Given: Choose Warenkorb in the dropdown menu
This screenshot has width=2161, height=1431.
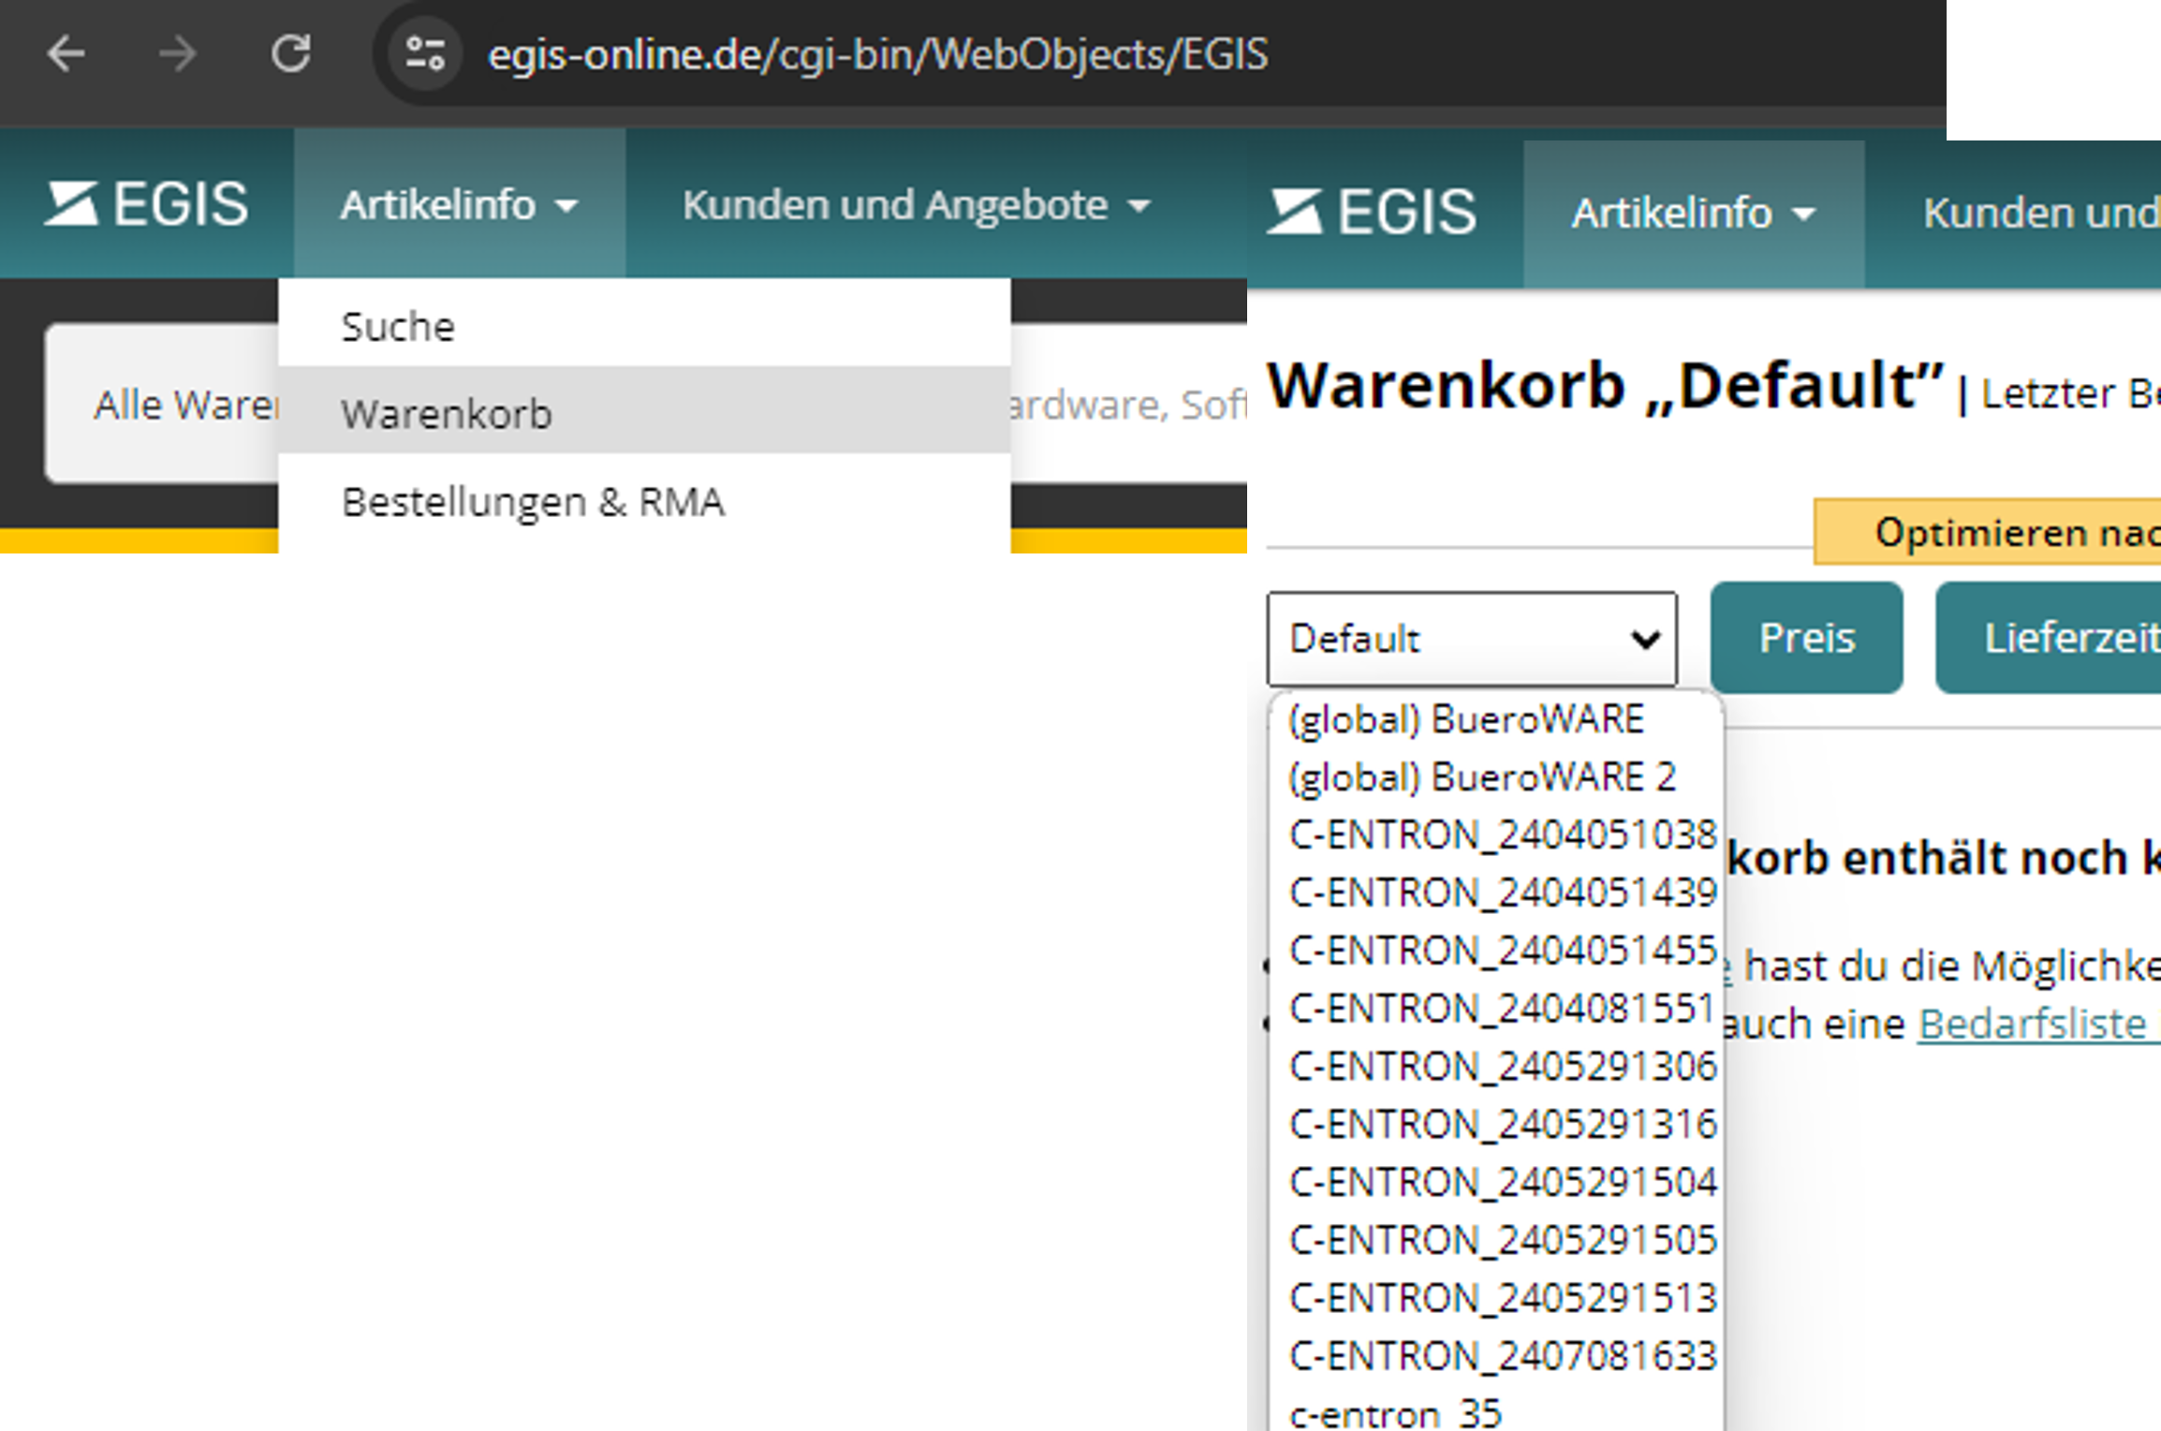Looking at the screenshot, I should coord(447,414).
